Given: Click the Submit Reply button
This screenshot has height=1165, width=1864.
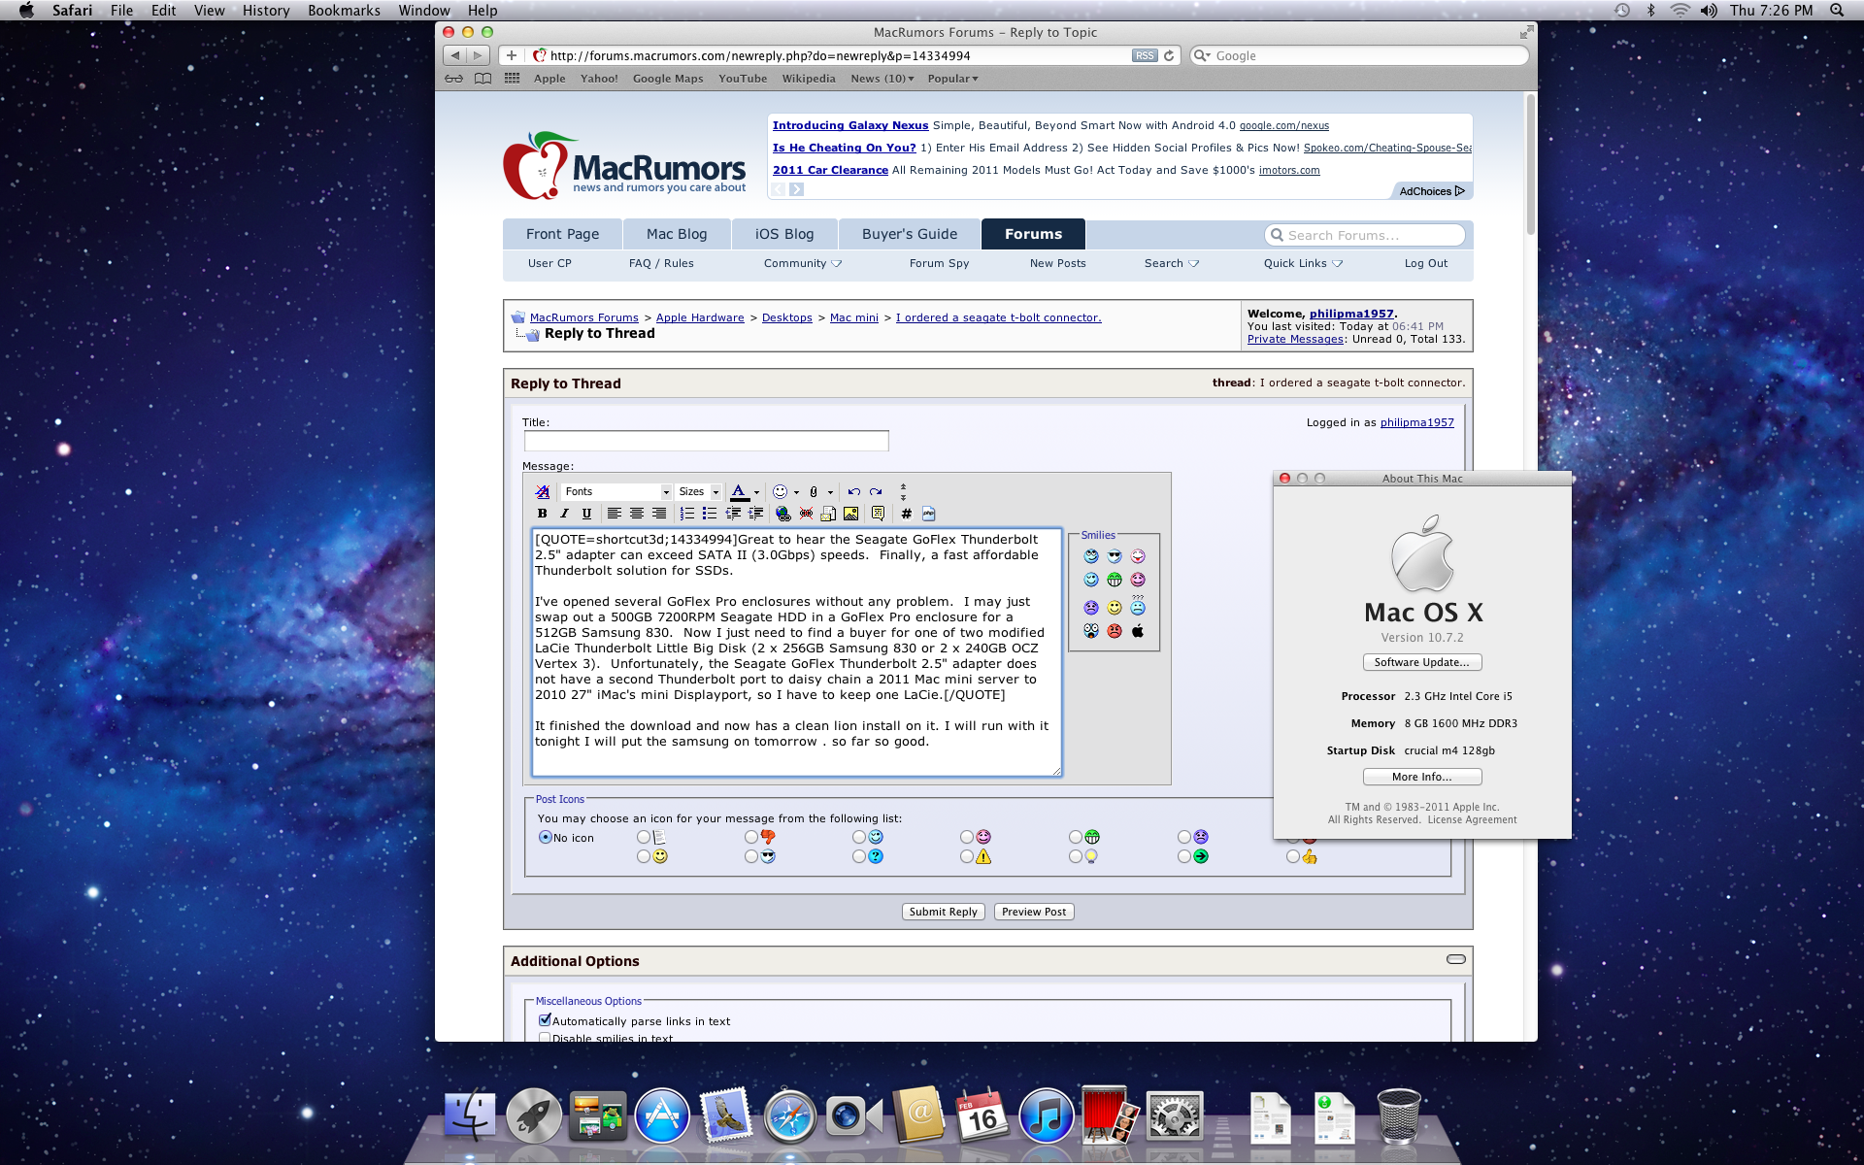Looking at the screenshot, I should (944, 912).
